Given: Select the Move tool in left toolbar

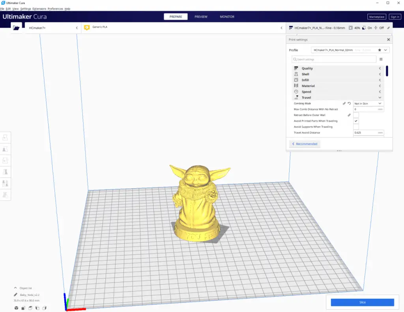Looking at the screenshot, I should pyautogui.click(x=5, y=137).
